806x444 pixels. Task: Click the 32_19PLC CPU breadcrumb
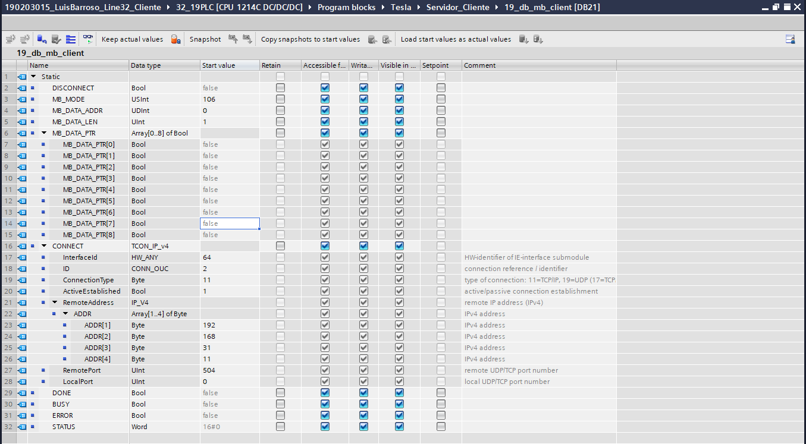coord(239,7)
